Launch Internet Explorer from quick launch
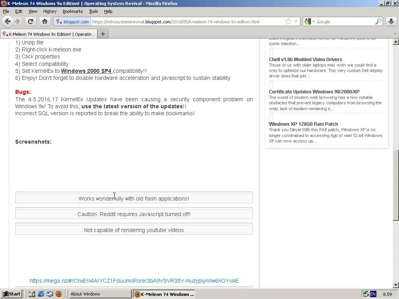Screen dimensions: 399x299 coord(41,294)
